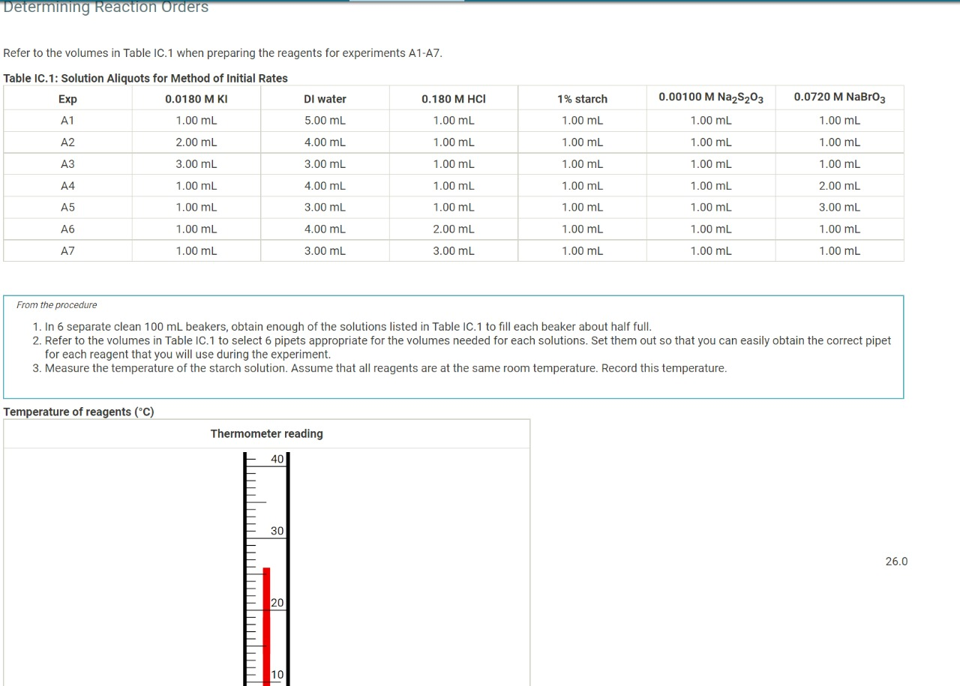960x686 pixels.
Task: Select the A1 experiment row label
Action: coord(67,120)
